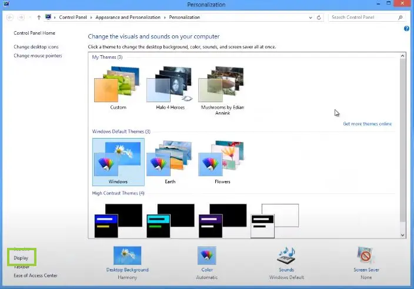Select the blue-yellow high contrast theme

(x=118, y=221)
